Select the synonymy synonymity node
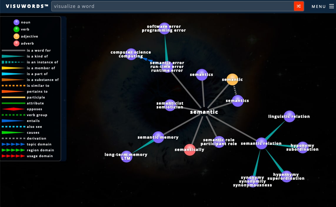The width and height of the screenshot is (336, 207). coord(253,181)
